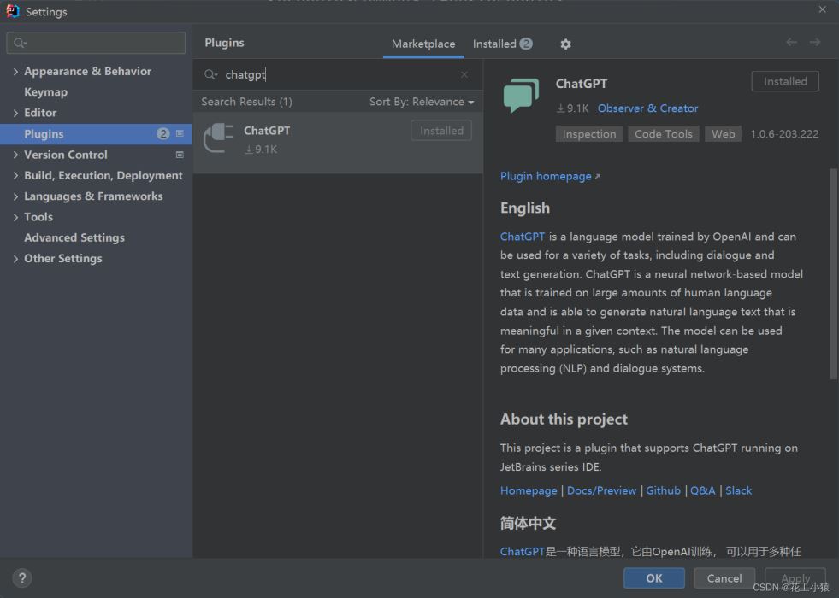Click the Search Results (1) label
The width and height of the screenshot is (839, 598).
click(x=246, y=102)
